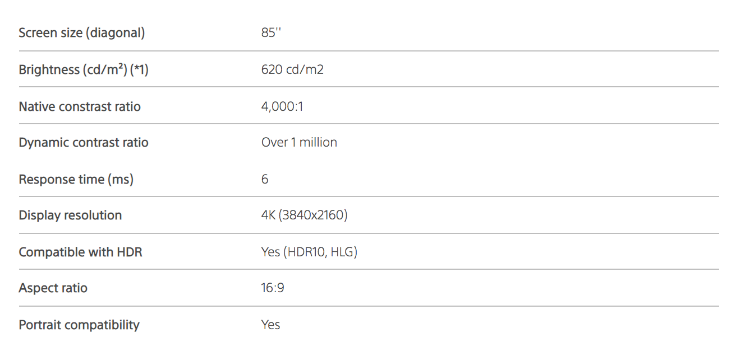Click the Response time (ms) label

coord(76,179)
